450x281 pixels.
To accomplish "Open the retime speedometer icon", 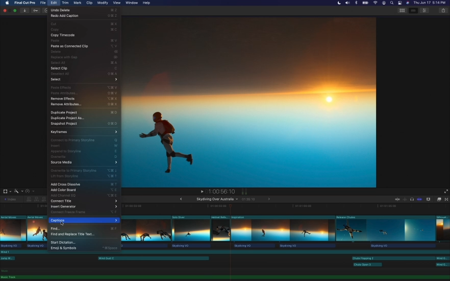I will click(x=28, y=191).
